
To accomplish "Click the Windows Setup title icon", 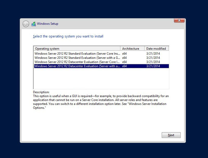I will [34, 24].
